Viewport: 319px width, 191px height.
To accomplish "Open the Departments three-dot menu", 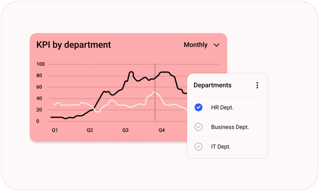I will coord(257,85).
